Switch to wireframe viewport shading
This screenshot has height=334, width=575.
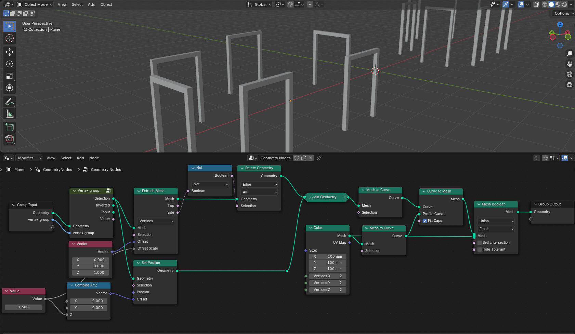click(x=545, y=4)
